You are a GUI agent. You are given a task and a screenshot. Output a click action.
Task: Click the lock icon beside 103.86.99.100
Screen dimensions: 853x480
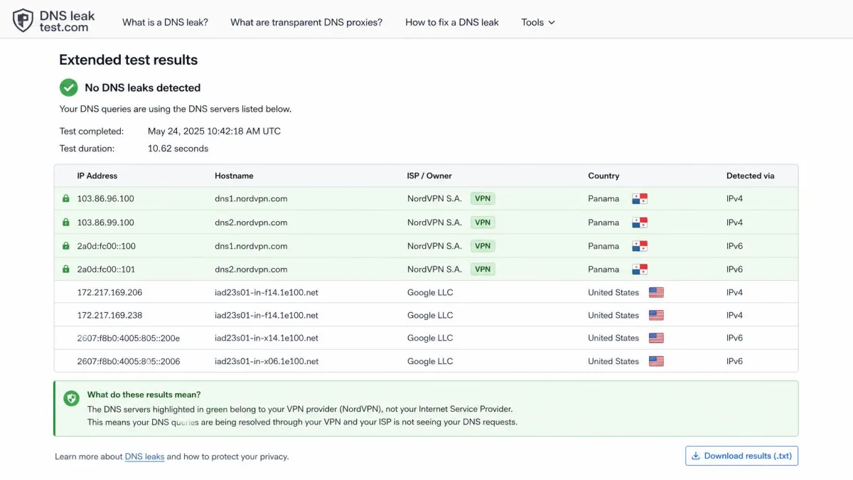(66, 223)
